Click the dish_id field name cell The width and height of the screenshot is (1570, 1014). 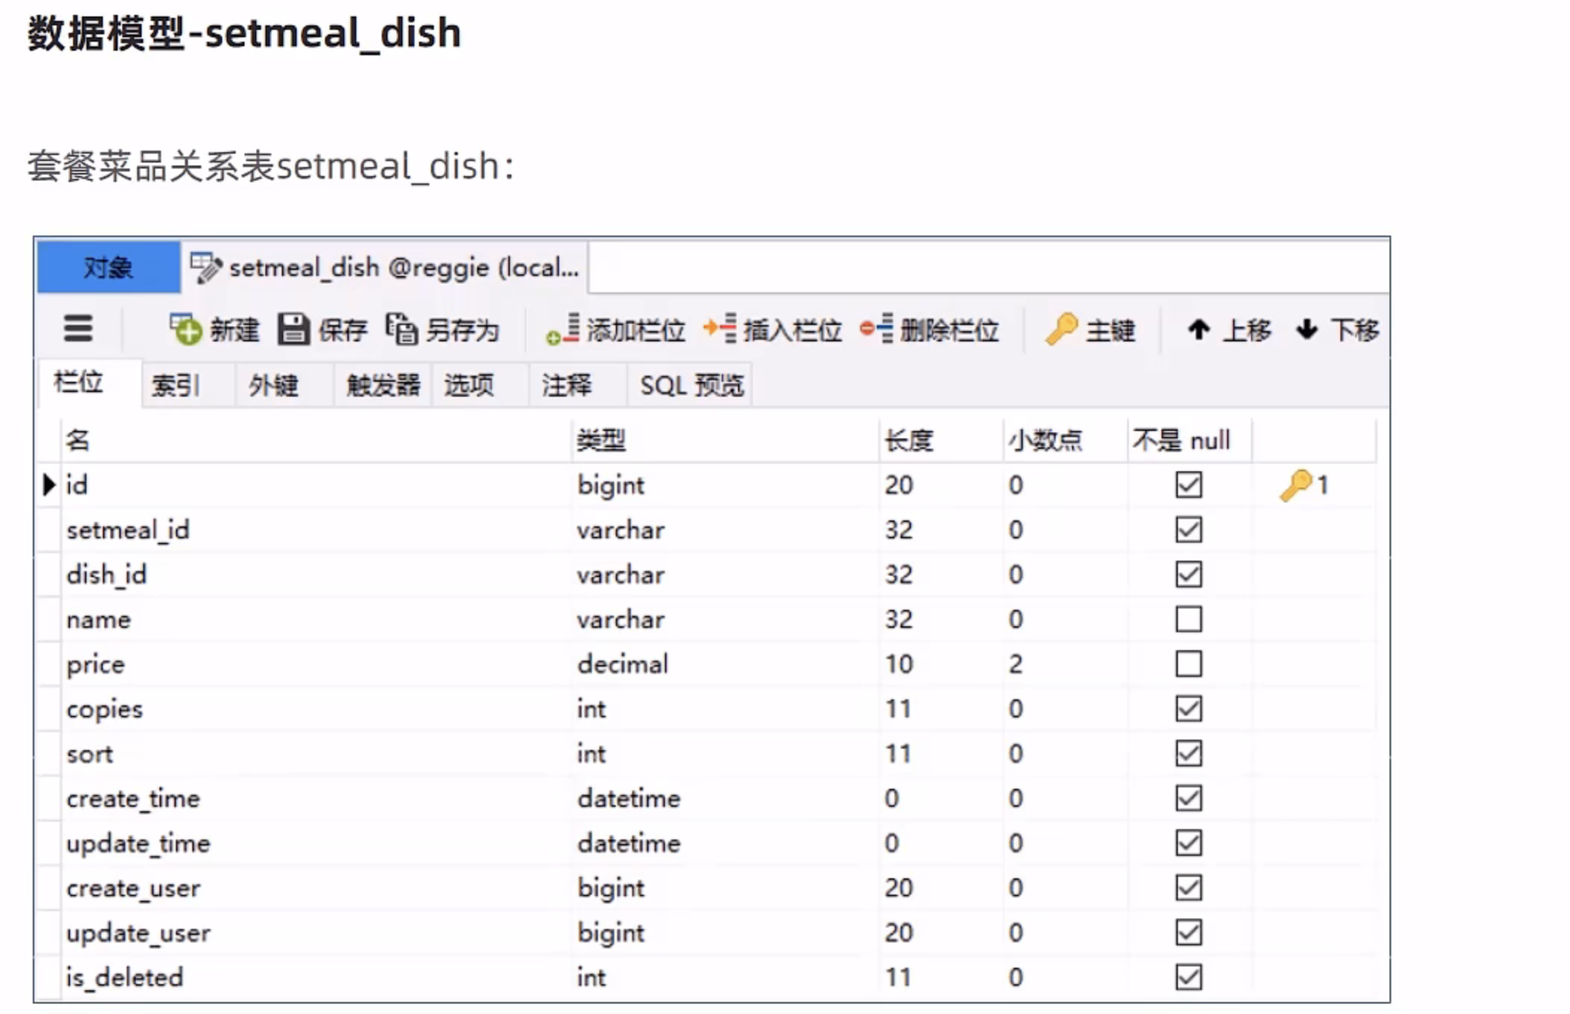[x=107, y=575]
